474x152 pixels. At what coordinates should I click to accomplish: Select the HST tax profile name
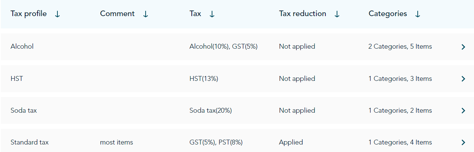point(17,79)
